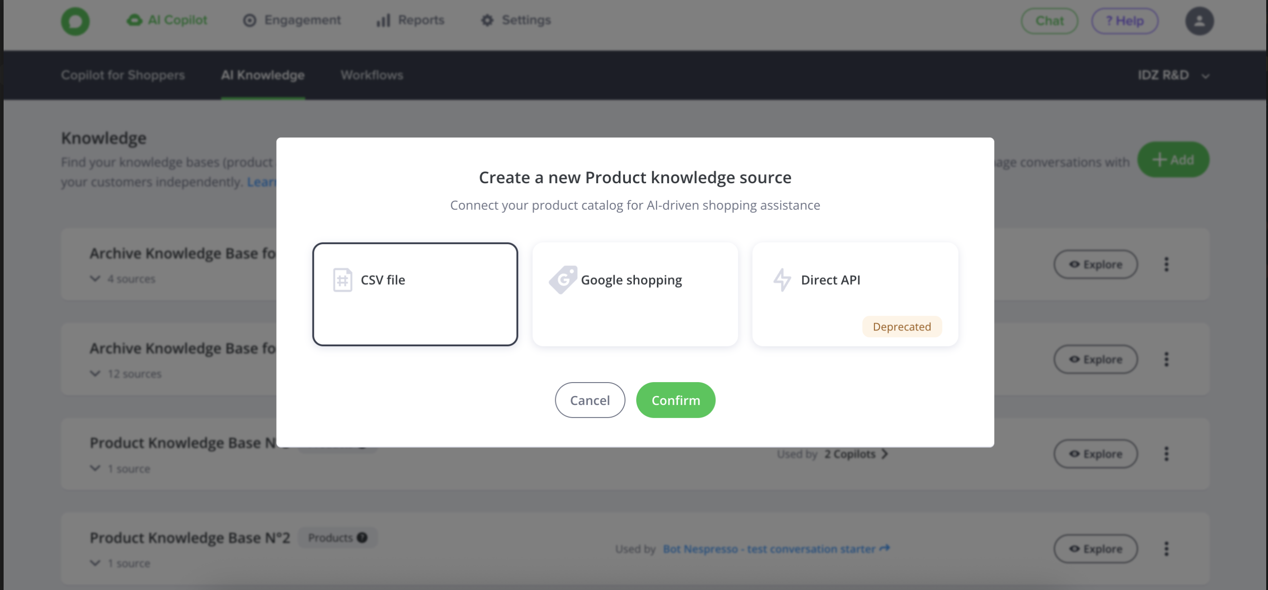Image resolution: width=1268 pixels, height=590 pixels.
Task: Expand 1 source under Product Knowledge Base N°2
Action: tap(120, 564)
